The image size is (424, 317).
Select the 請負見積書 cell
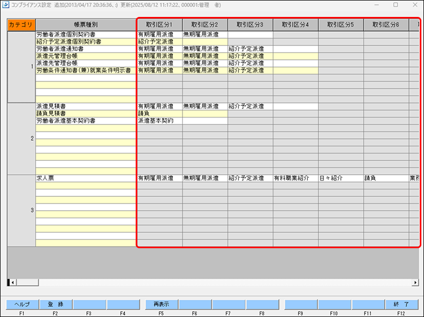click(86, 114)
